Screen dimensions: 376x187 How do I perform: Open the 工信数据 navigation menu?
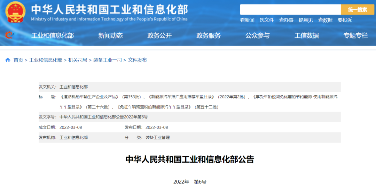[306, 36]
